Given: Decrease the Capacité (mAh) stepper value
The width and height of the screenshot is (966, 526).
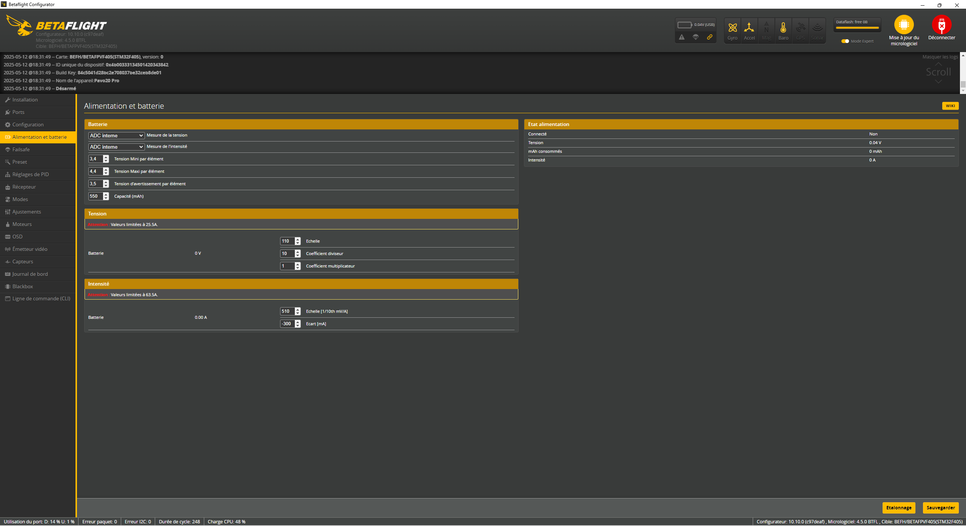Looking at the screenshot, I should click(x=106, y=198).
